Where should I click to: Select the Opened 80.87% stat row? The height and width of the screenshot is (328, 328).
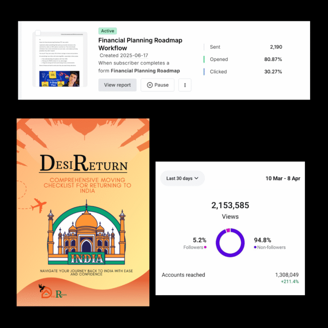(x=243, y=59)
